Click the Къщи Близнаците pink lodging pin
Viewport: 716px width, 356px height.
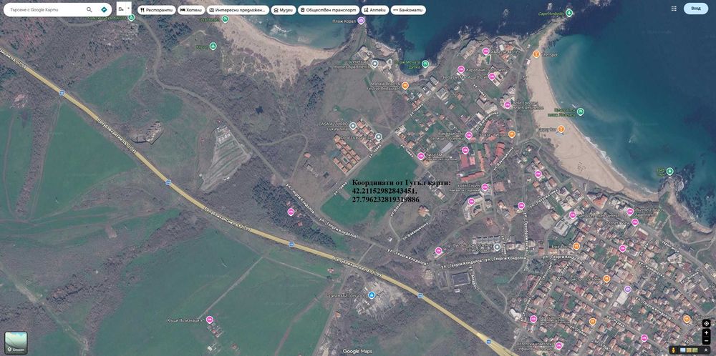pyautogui.click(x=210, y=320)
